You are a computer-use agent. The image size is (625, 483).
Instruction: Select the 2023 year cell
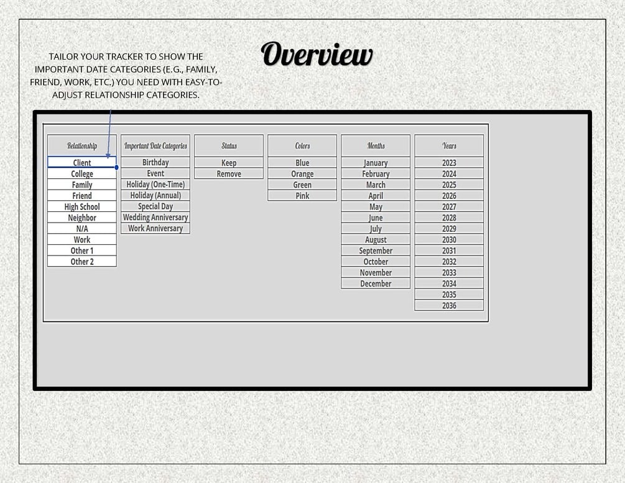pos(449,162)
